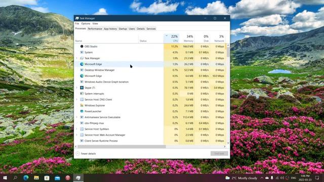This screenshot has width=324, height=182.
Task: Open the taskbar clock and date
Action: [x=305, y=177]
